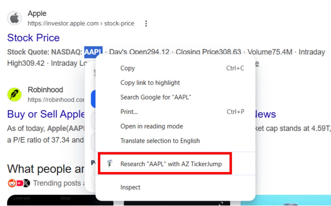Screen dimensions: 331x206
Task: Click the X icon under trending posts
Action: (26, 183)
